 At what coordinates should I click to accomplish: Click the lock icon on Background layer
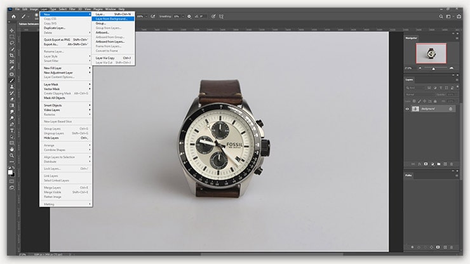pyautogui.click(x=450, y=109)
